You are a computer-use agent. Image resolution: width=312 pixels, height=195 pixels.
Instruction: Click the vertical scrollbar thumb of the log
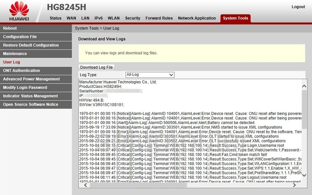pyautogui.click(x=304, y=109)
